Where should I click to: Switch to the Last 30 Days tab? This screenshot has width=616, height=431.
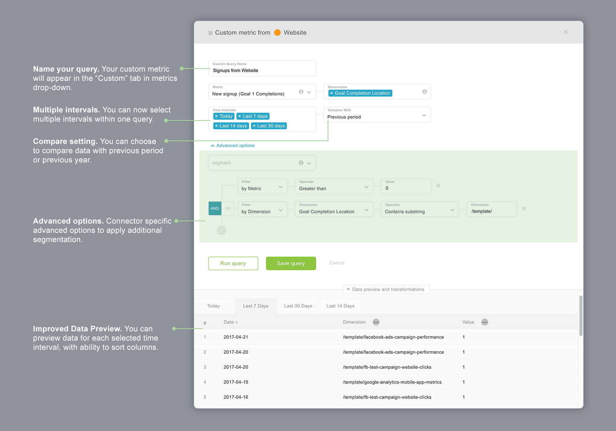(x=298, y=306)
